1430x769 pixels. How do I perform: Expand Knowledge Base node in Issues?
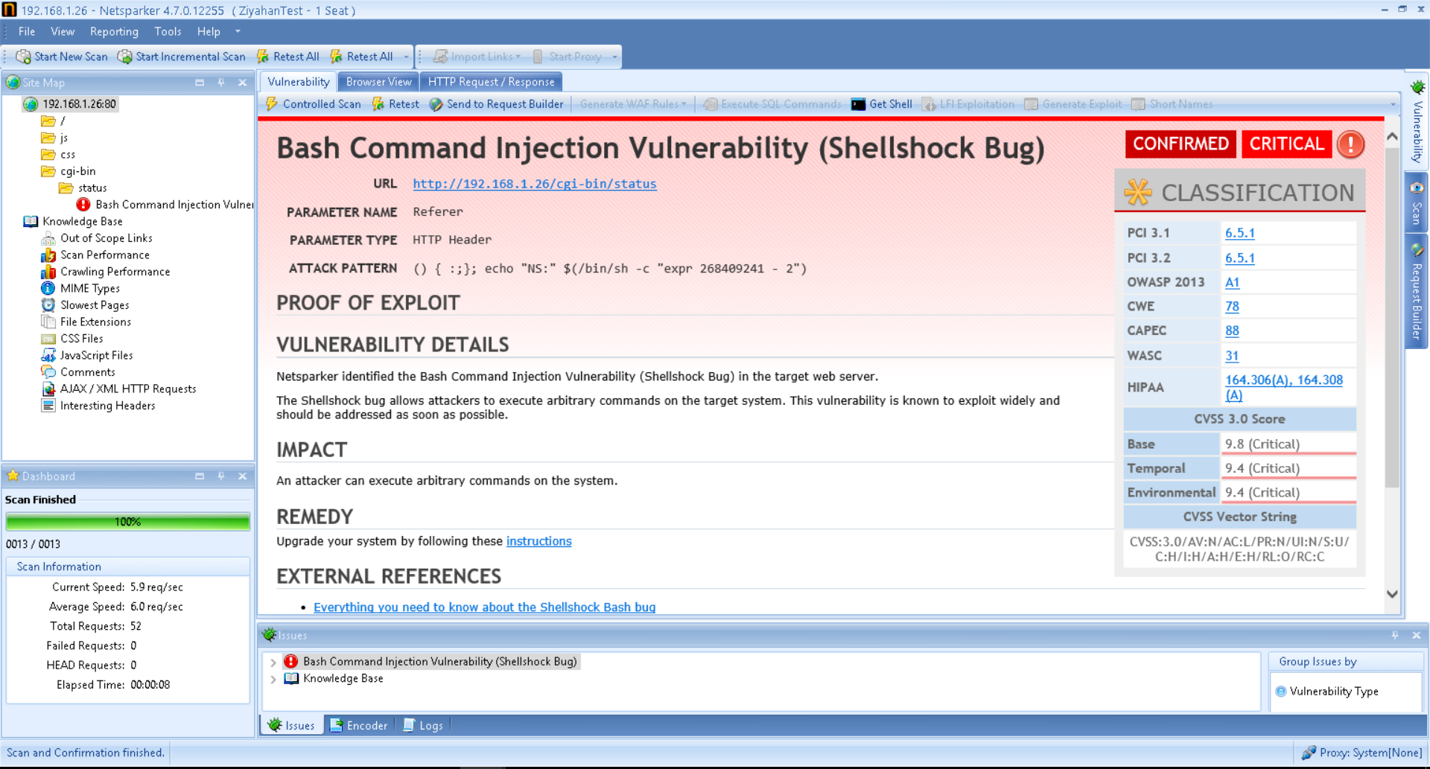point(273,679)
